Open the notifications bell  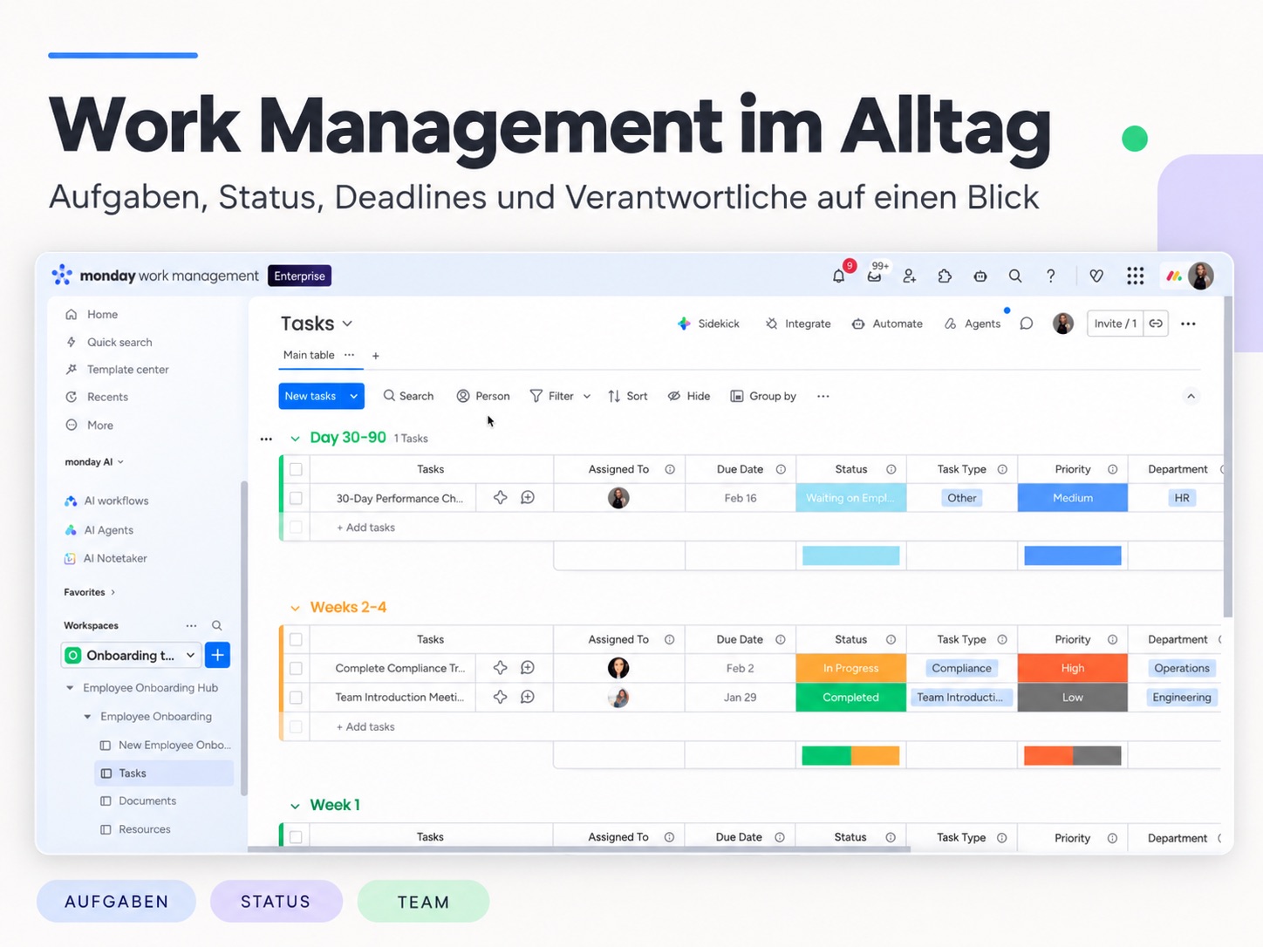(x=838, y=276)
